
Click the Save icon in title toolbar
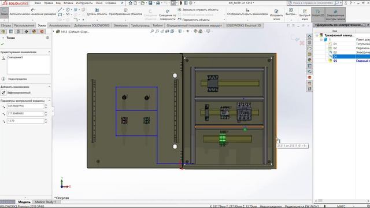click(x=150, y=3)
